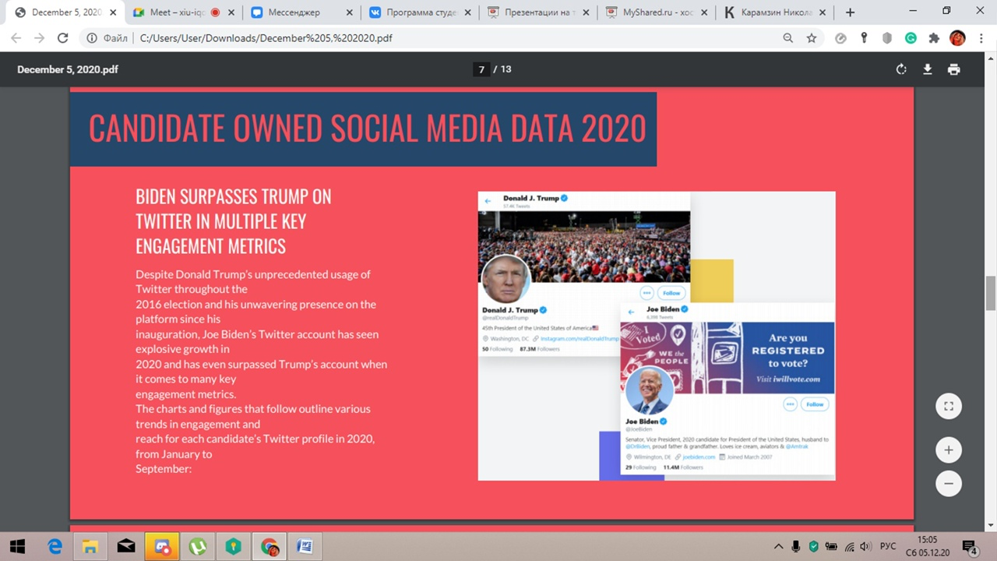
Task: Click the scrollbar down arrow
Action: click(991, 526)
